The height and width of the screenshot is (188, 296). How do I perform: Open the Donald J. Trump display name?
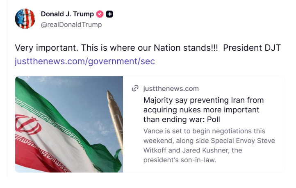coord(67,14)
